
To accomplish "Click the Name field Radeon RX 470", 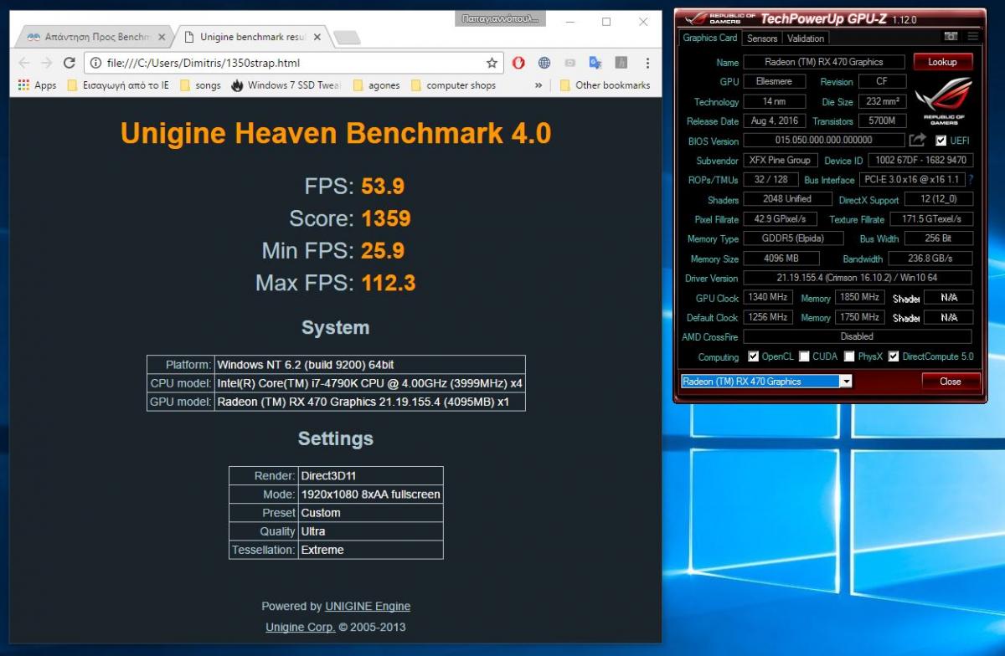I will [x=824, y=62].
